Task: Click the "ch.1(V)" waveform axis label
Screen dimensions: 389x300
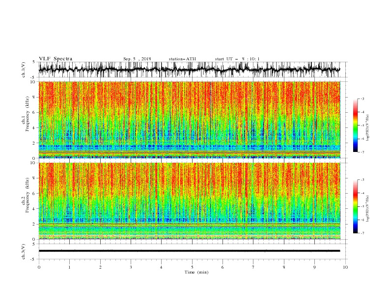Action: (24, 70)
